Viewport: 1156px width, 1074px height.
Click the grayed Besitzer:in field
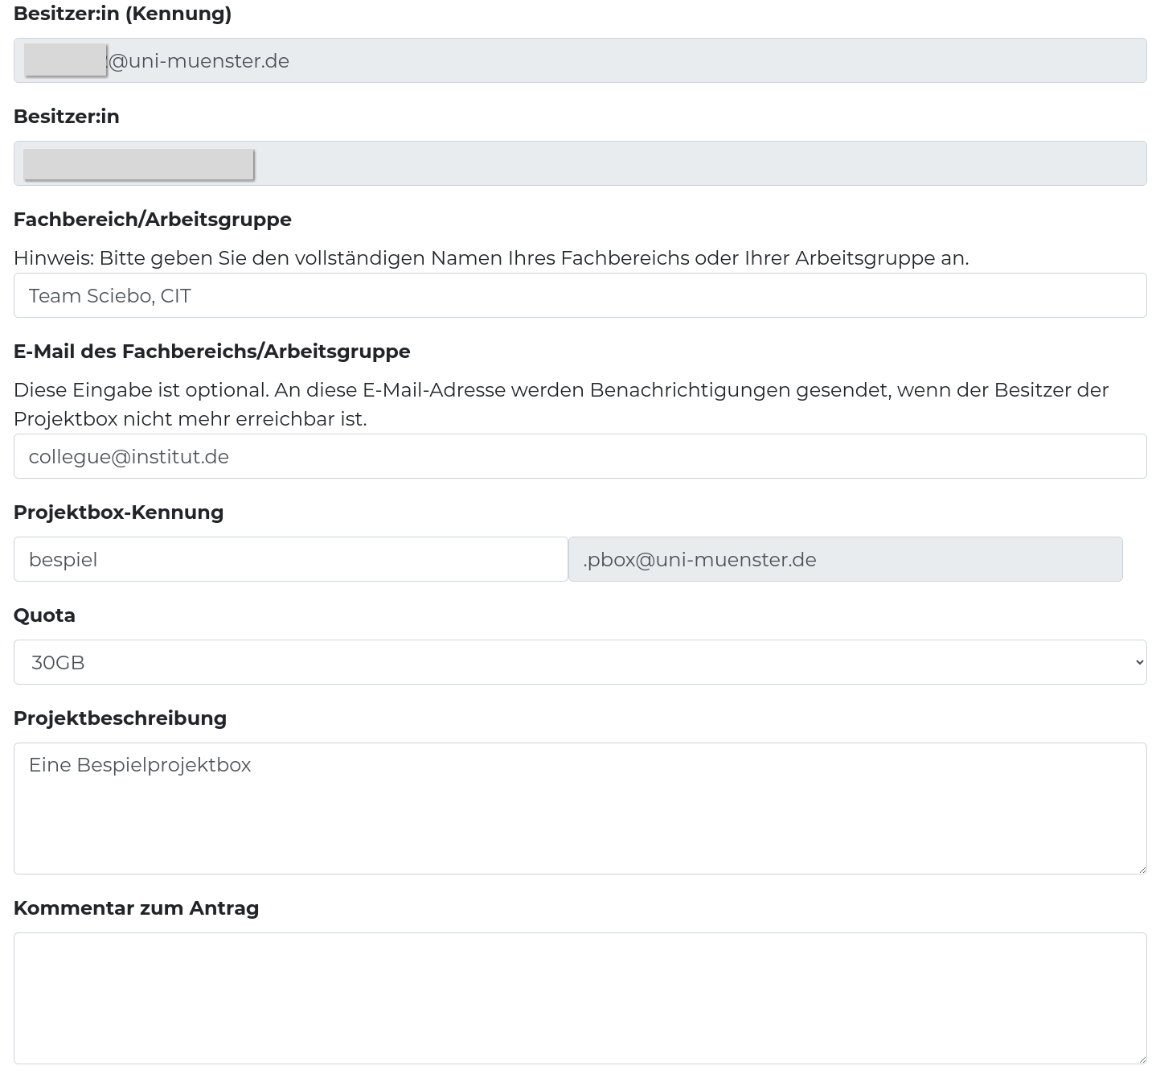(579, 163)
